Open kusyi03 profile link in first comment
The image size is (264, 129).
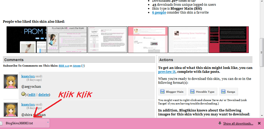pyautogui.click(x=28, y=76)
